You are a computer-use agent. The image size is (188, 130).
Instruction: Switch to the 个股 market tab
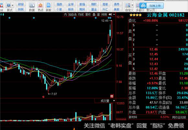pyautogui.click(x=59, y=9)
